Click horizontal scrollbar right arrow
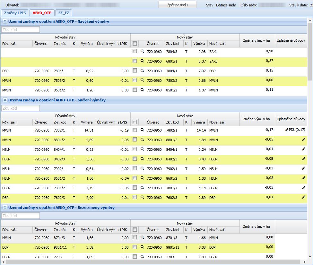This screenshot has height=265, width=313. pos(304,262)
